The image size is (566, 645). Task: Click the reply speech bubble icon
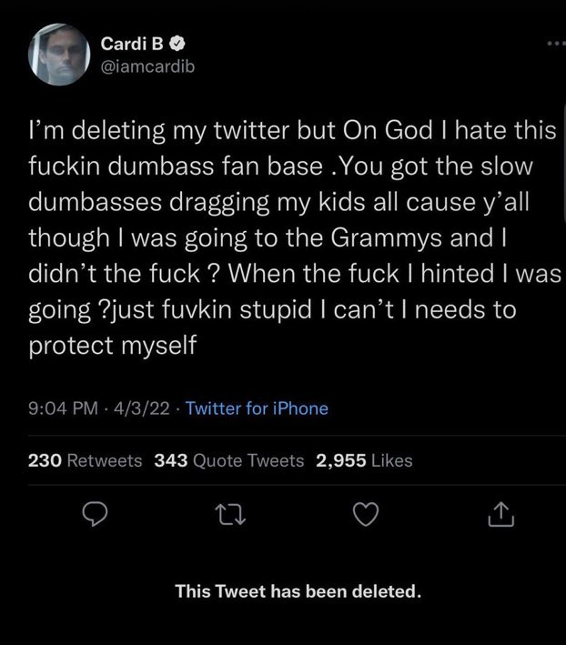tap(96, 517)
